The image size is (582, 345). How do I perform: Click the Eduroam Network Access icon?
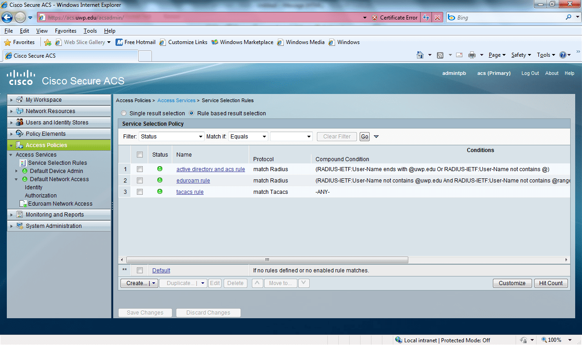pyautogui.click(x=24, y=204)
